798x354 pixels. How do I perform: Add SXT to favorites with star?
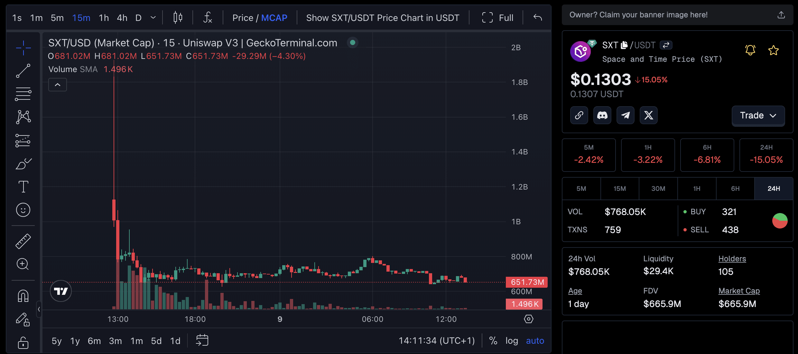tap(773, 50)
